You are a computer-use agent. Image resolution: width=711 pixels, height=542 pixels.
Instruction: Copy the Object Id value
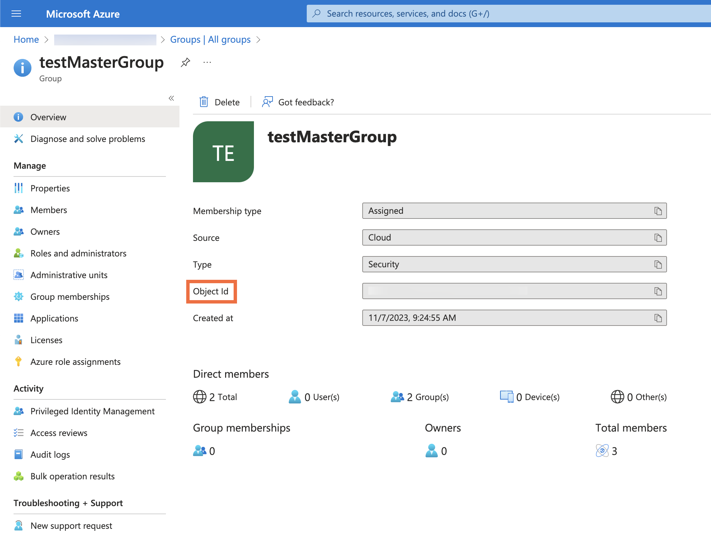click(658, 291)
